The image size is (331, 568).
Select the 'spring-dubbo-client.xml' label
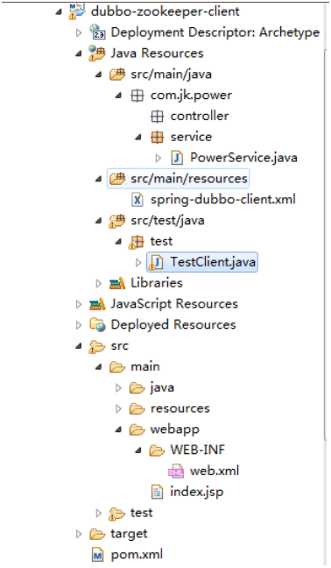(222, 199)
